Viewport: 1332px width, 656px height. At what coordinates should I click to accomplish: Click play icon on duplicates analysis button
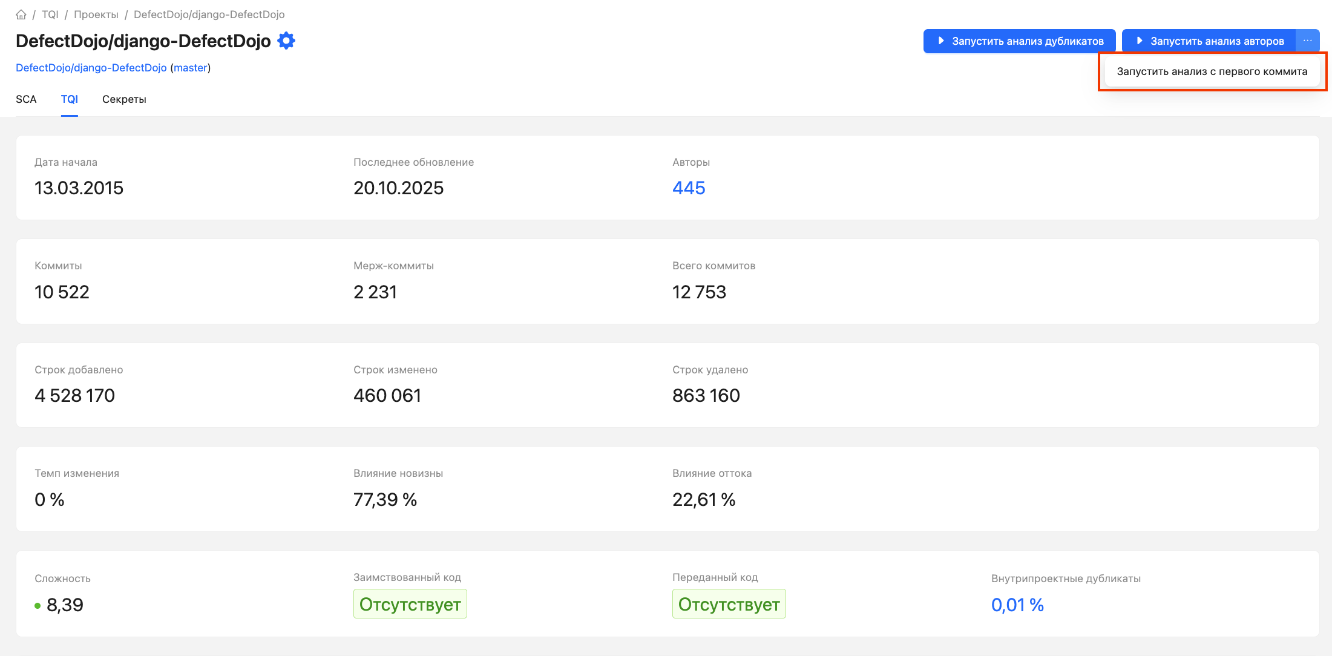(x=941, y=41)
